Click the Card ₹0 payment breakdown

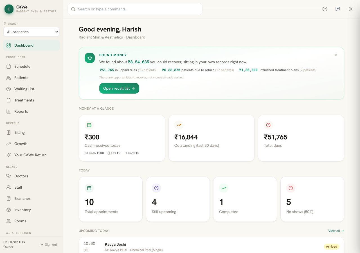pos(131,153)
